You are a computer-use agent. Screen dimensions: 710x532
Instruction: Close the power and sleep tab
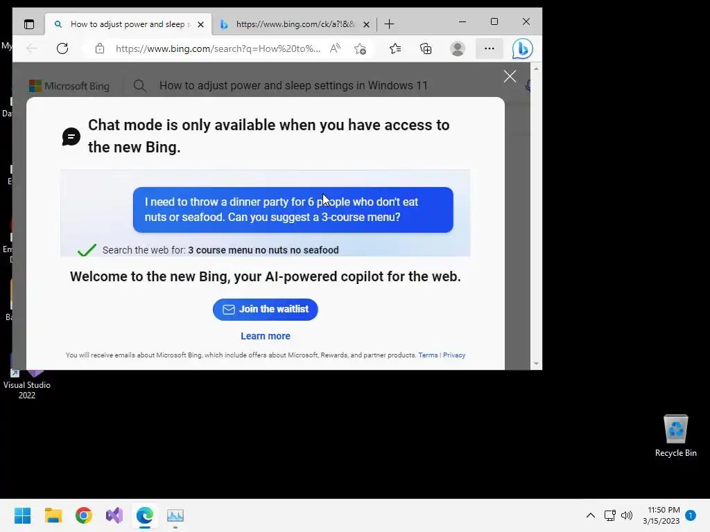[x=200, y=24]
